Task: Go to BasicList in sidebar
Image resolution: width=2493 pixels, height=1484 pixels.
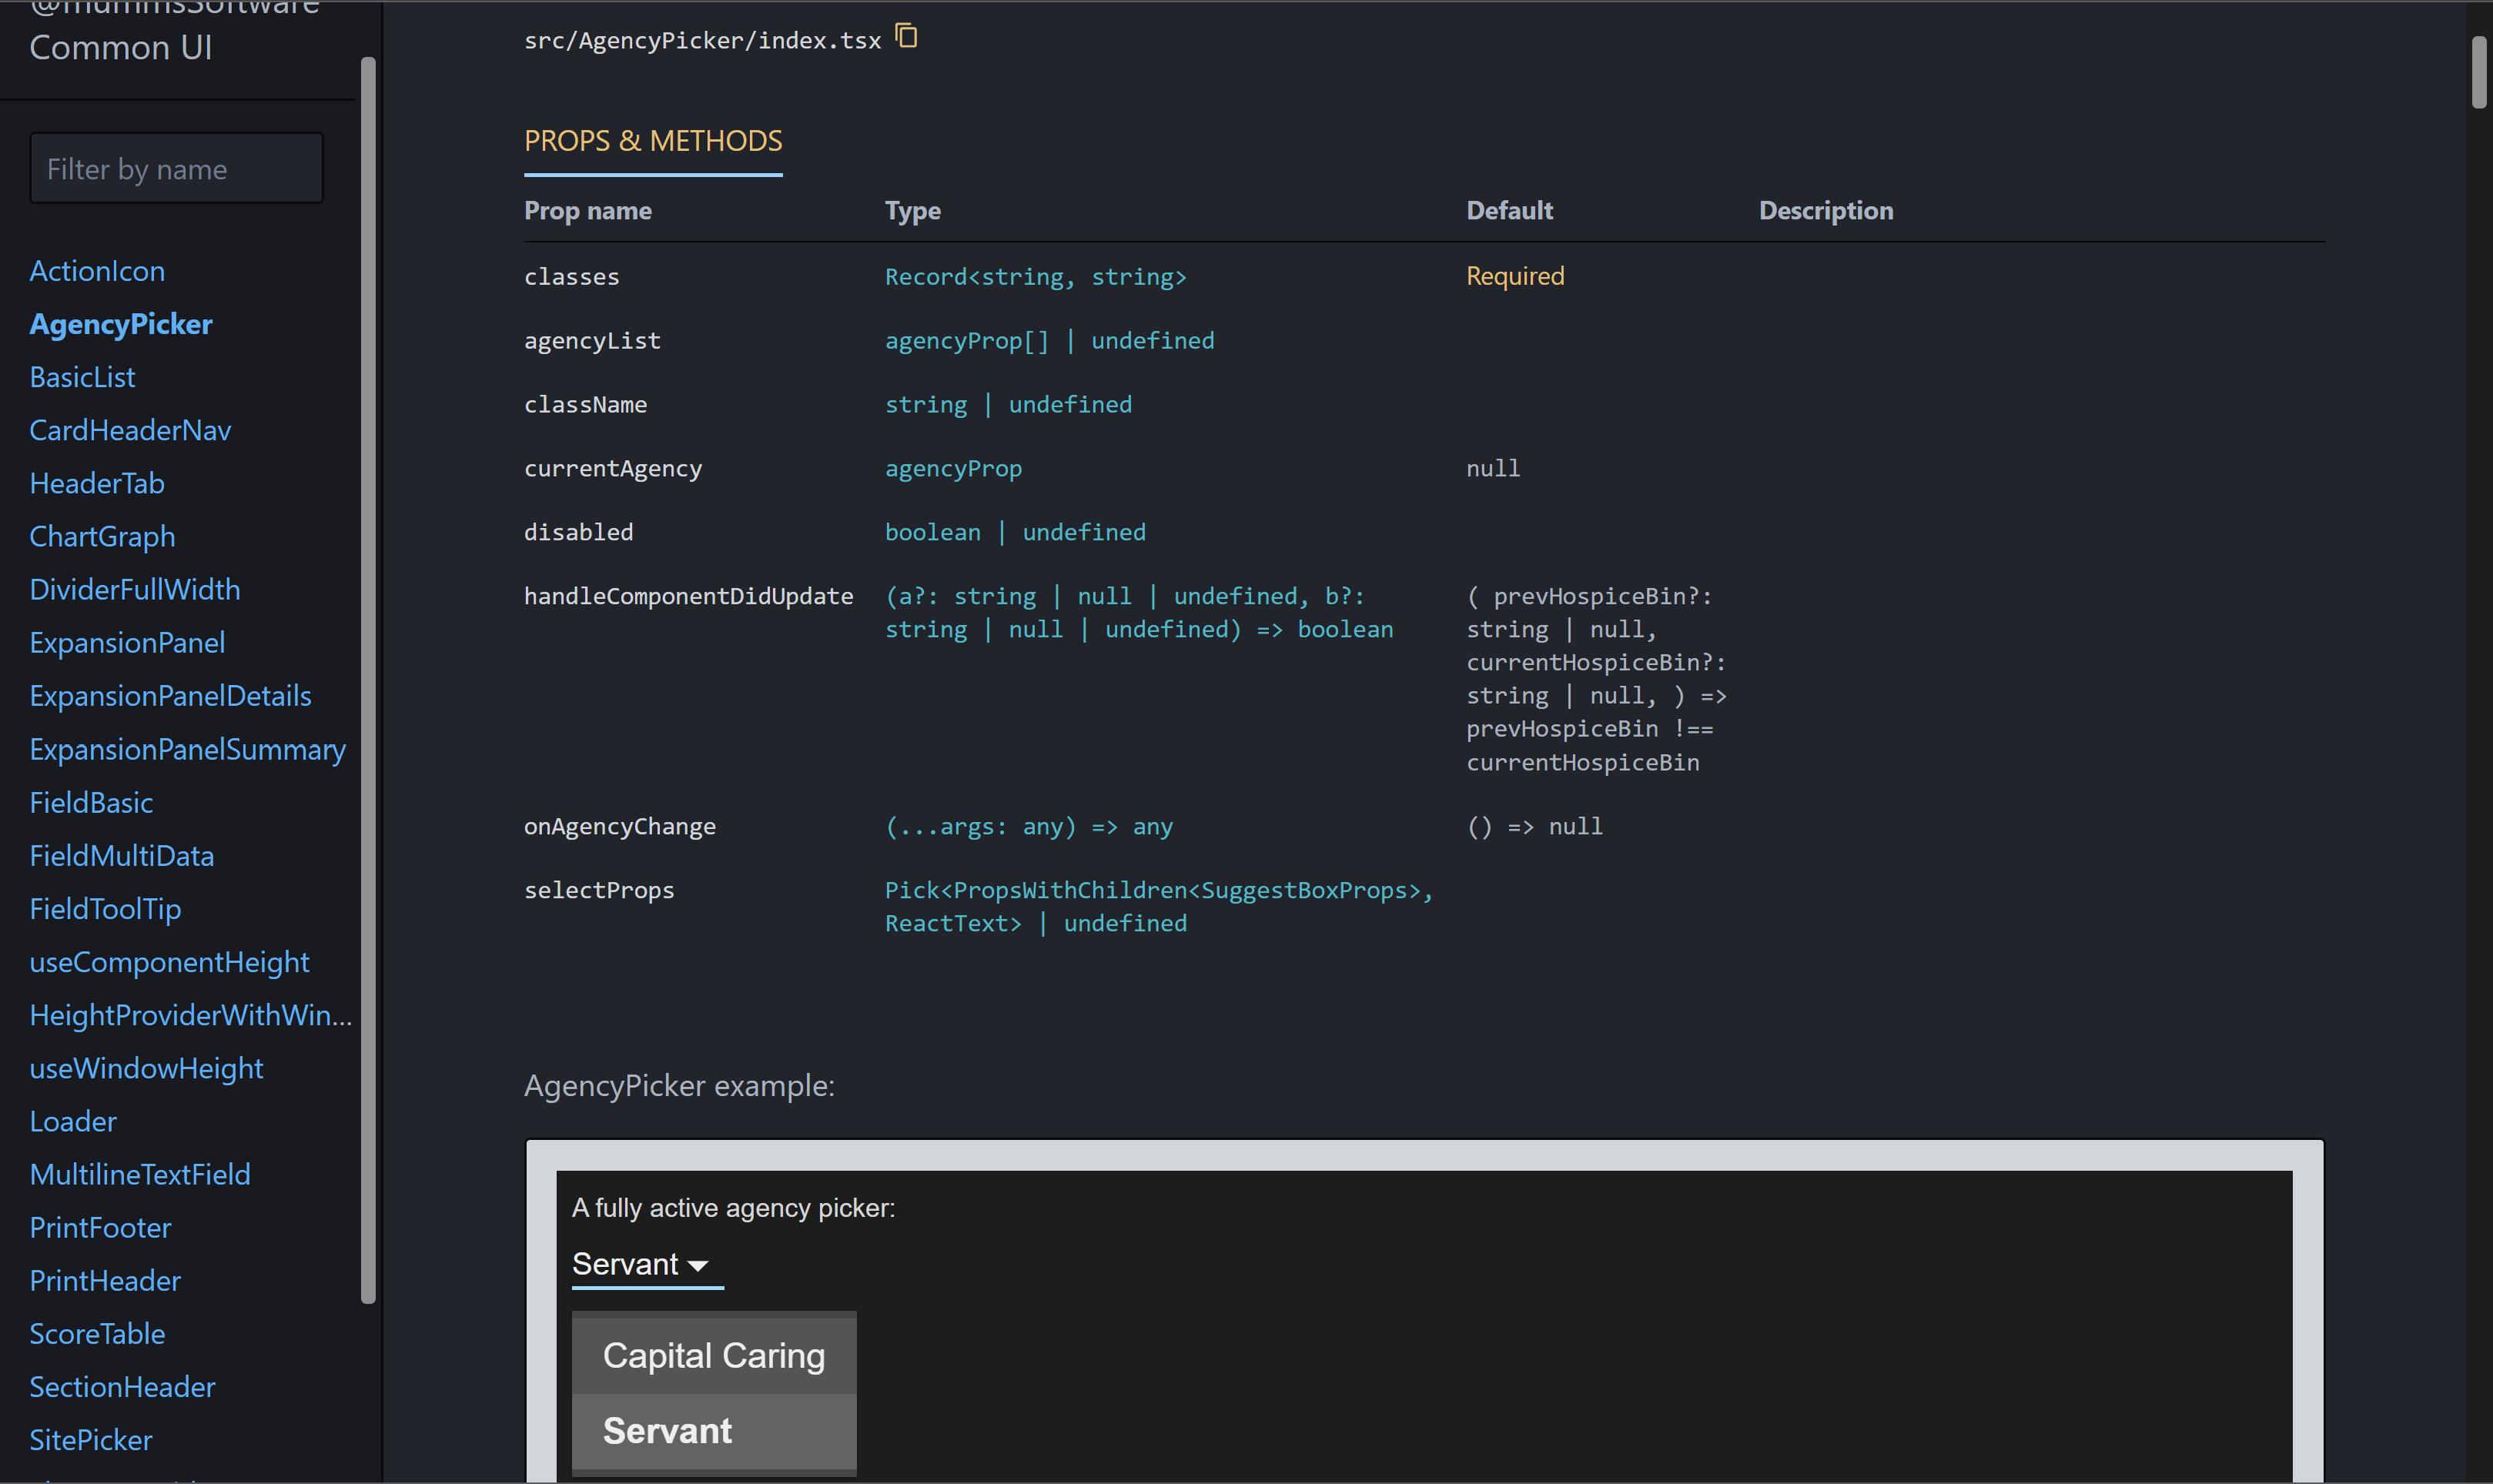Action: (82, 377)
